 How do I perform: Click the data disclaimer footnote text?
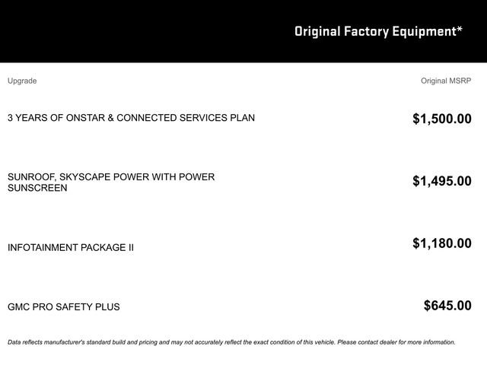pos(231,342)
